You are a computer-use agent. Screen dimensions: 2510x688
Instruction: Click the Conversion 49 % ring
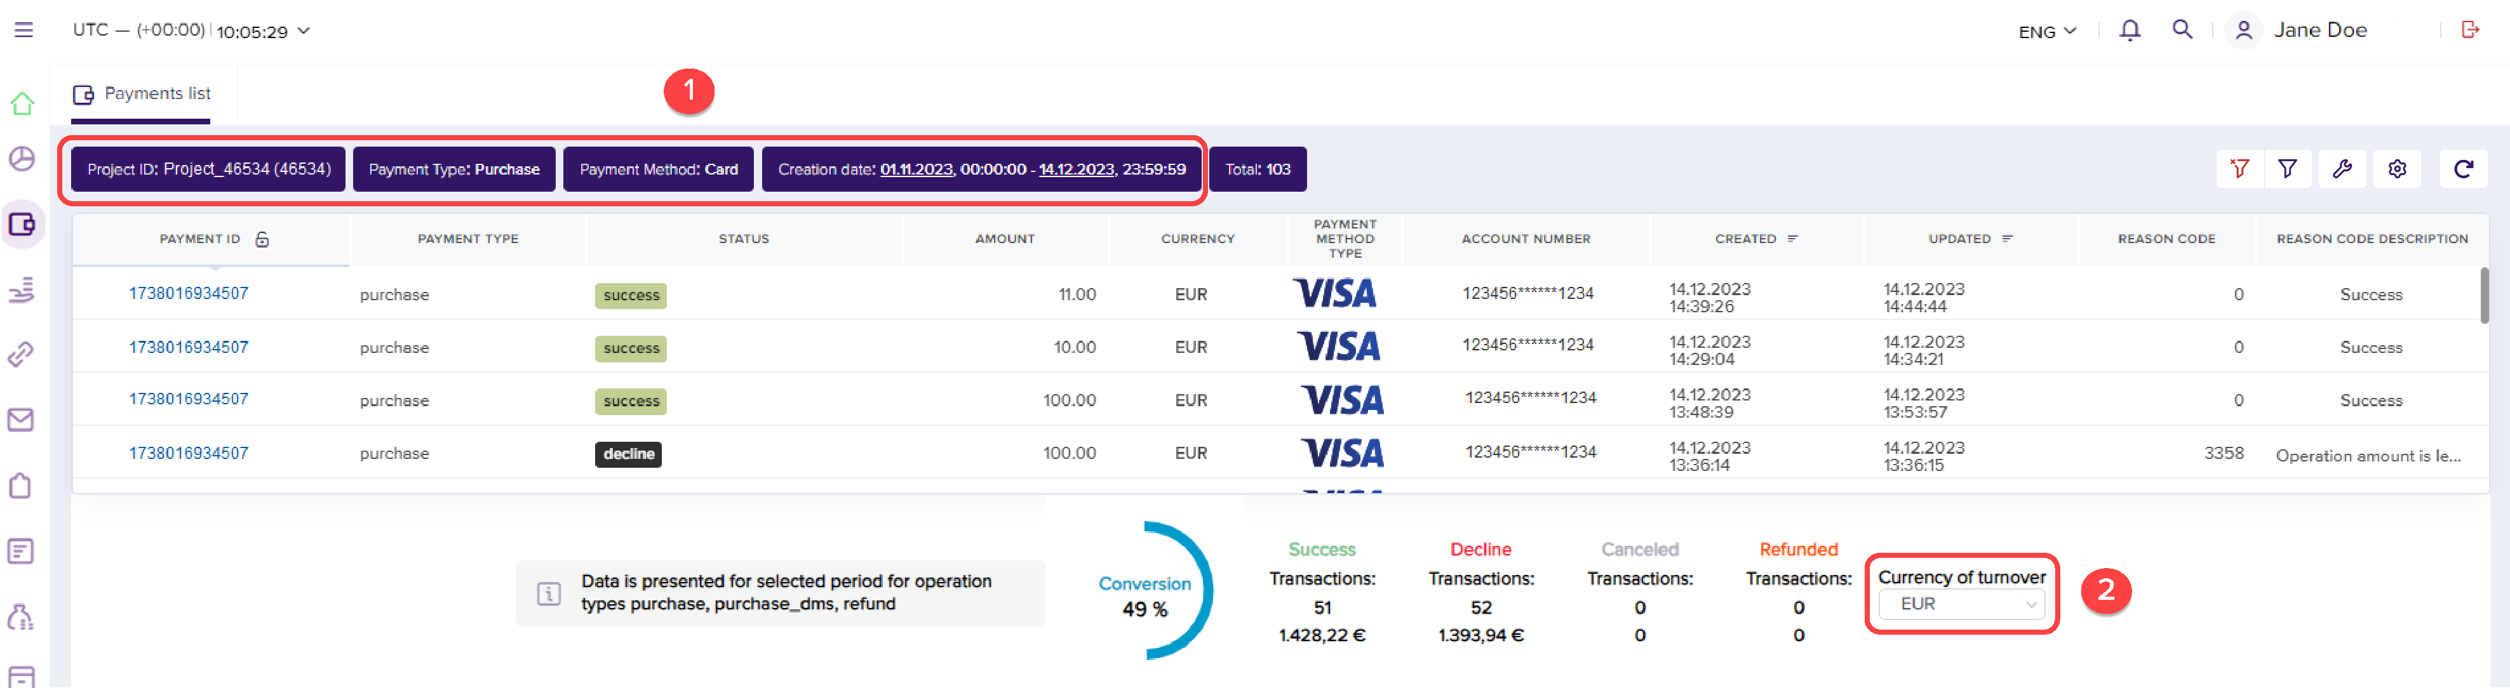tap(1156, 592)
